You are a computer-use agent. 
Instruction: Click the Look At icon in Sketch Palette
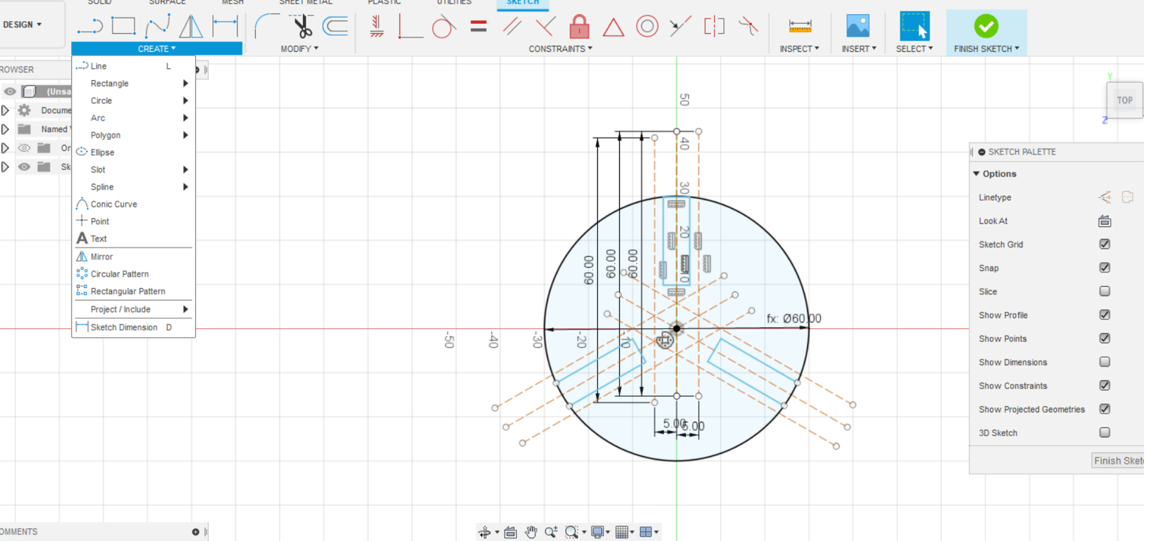[x=1105, y=221]
